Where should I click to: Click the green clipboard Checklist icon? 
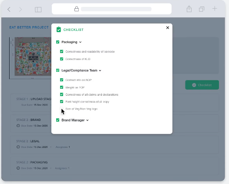pyautogui.click(x=59, y=30)
